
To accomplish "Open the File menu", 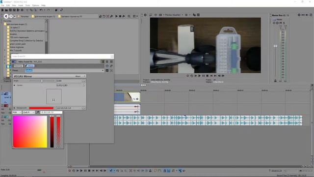I will (2, 5).
